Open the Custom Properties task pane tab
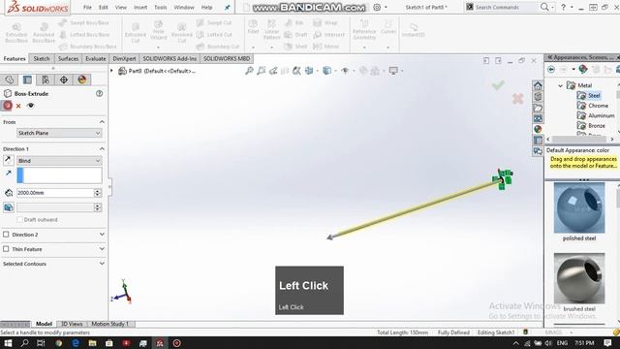The width and height of the screenshot is (620, 349). 538,140
